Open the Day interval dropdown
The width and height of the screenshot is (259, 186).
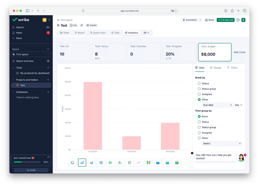(x=238, y=105)
